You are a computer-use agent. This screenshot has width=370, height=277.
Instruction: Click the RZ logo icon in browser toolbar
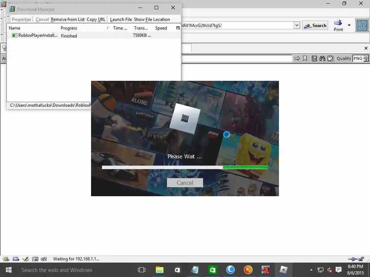(362, 25)
